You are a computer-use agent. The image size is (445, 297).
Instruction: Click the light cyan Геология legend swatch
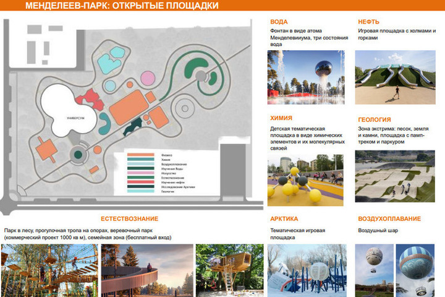coord(140,191)
